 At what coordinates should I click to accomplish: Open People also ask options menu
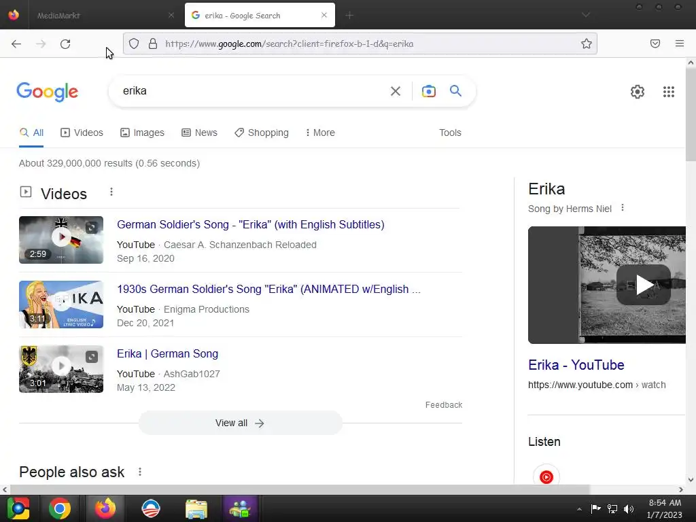pos(140,472)
